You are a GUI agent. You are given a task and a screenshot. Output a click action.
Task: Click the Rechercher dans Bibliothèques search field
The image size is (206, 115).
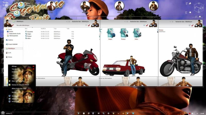(80, 22)
